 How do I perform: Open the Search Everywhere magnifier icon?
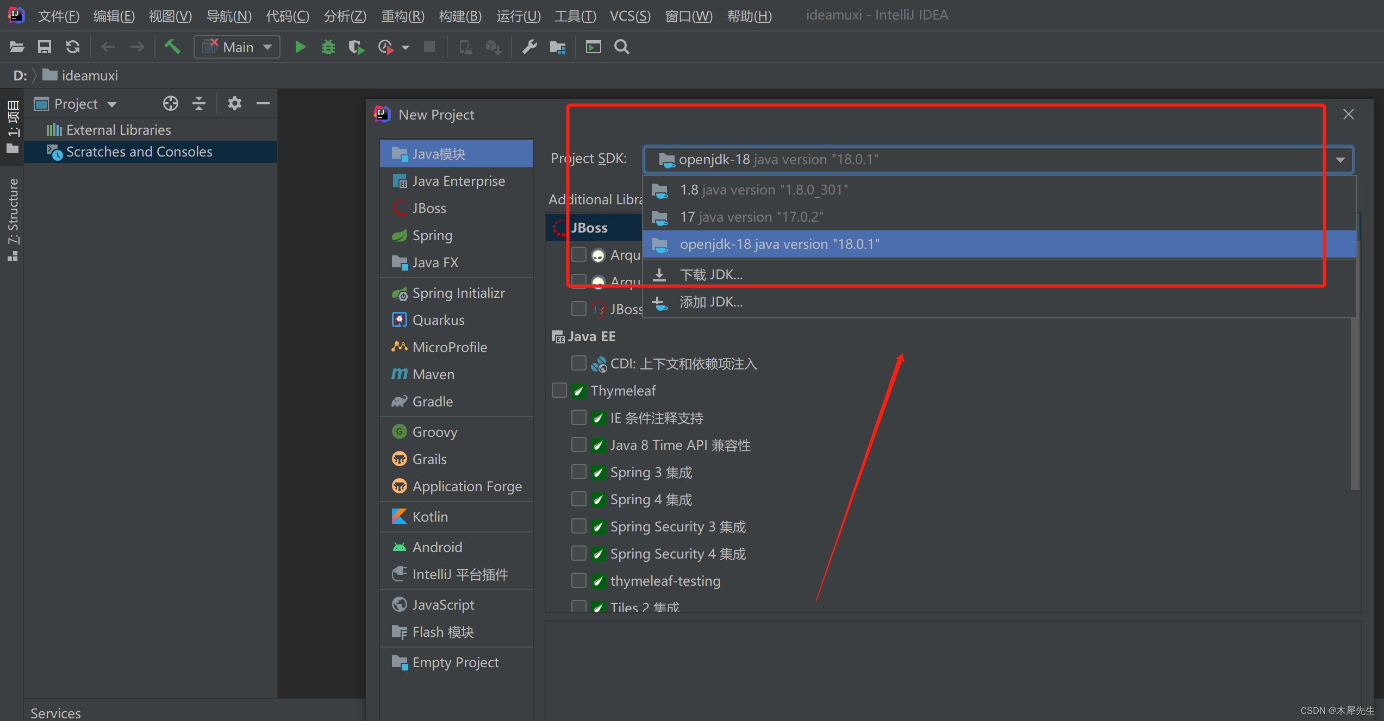pos(621,47)
